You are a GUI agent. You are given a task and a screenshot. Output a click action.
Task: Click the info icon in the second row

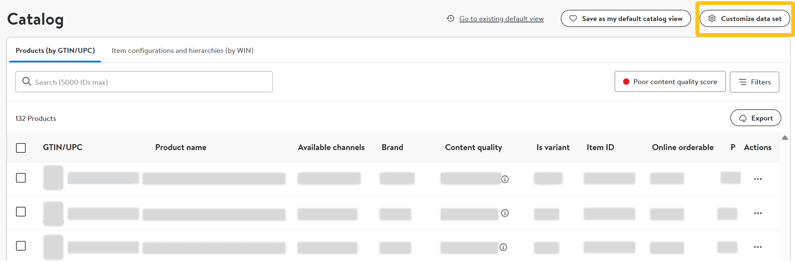click(x=505, y=213)
